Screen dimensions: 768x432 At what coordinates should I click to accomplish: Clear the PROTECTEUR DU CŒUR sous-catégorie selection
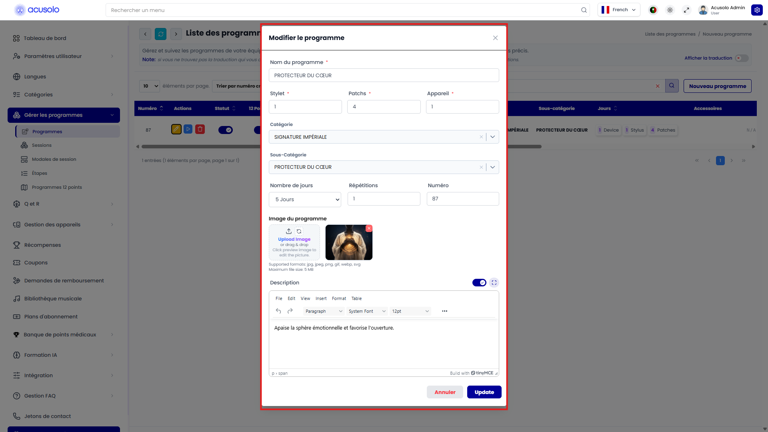point(481,167)
